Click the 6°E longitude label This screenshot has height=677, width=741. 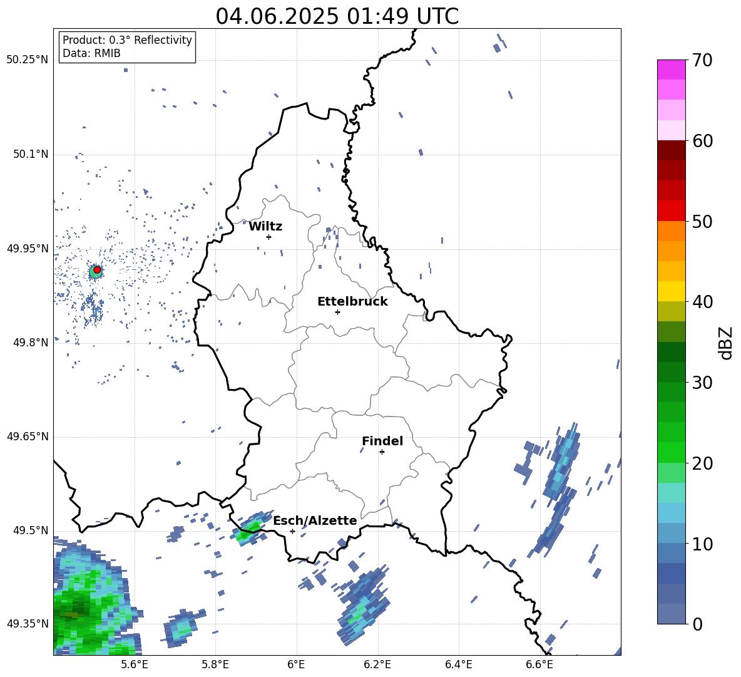(x=296, y=664)
